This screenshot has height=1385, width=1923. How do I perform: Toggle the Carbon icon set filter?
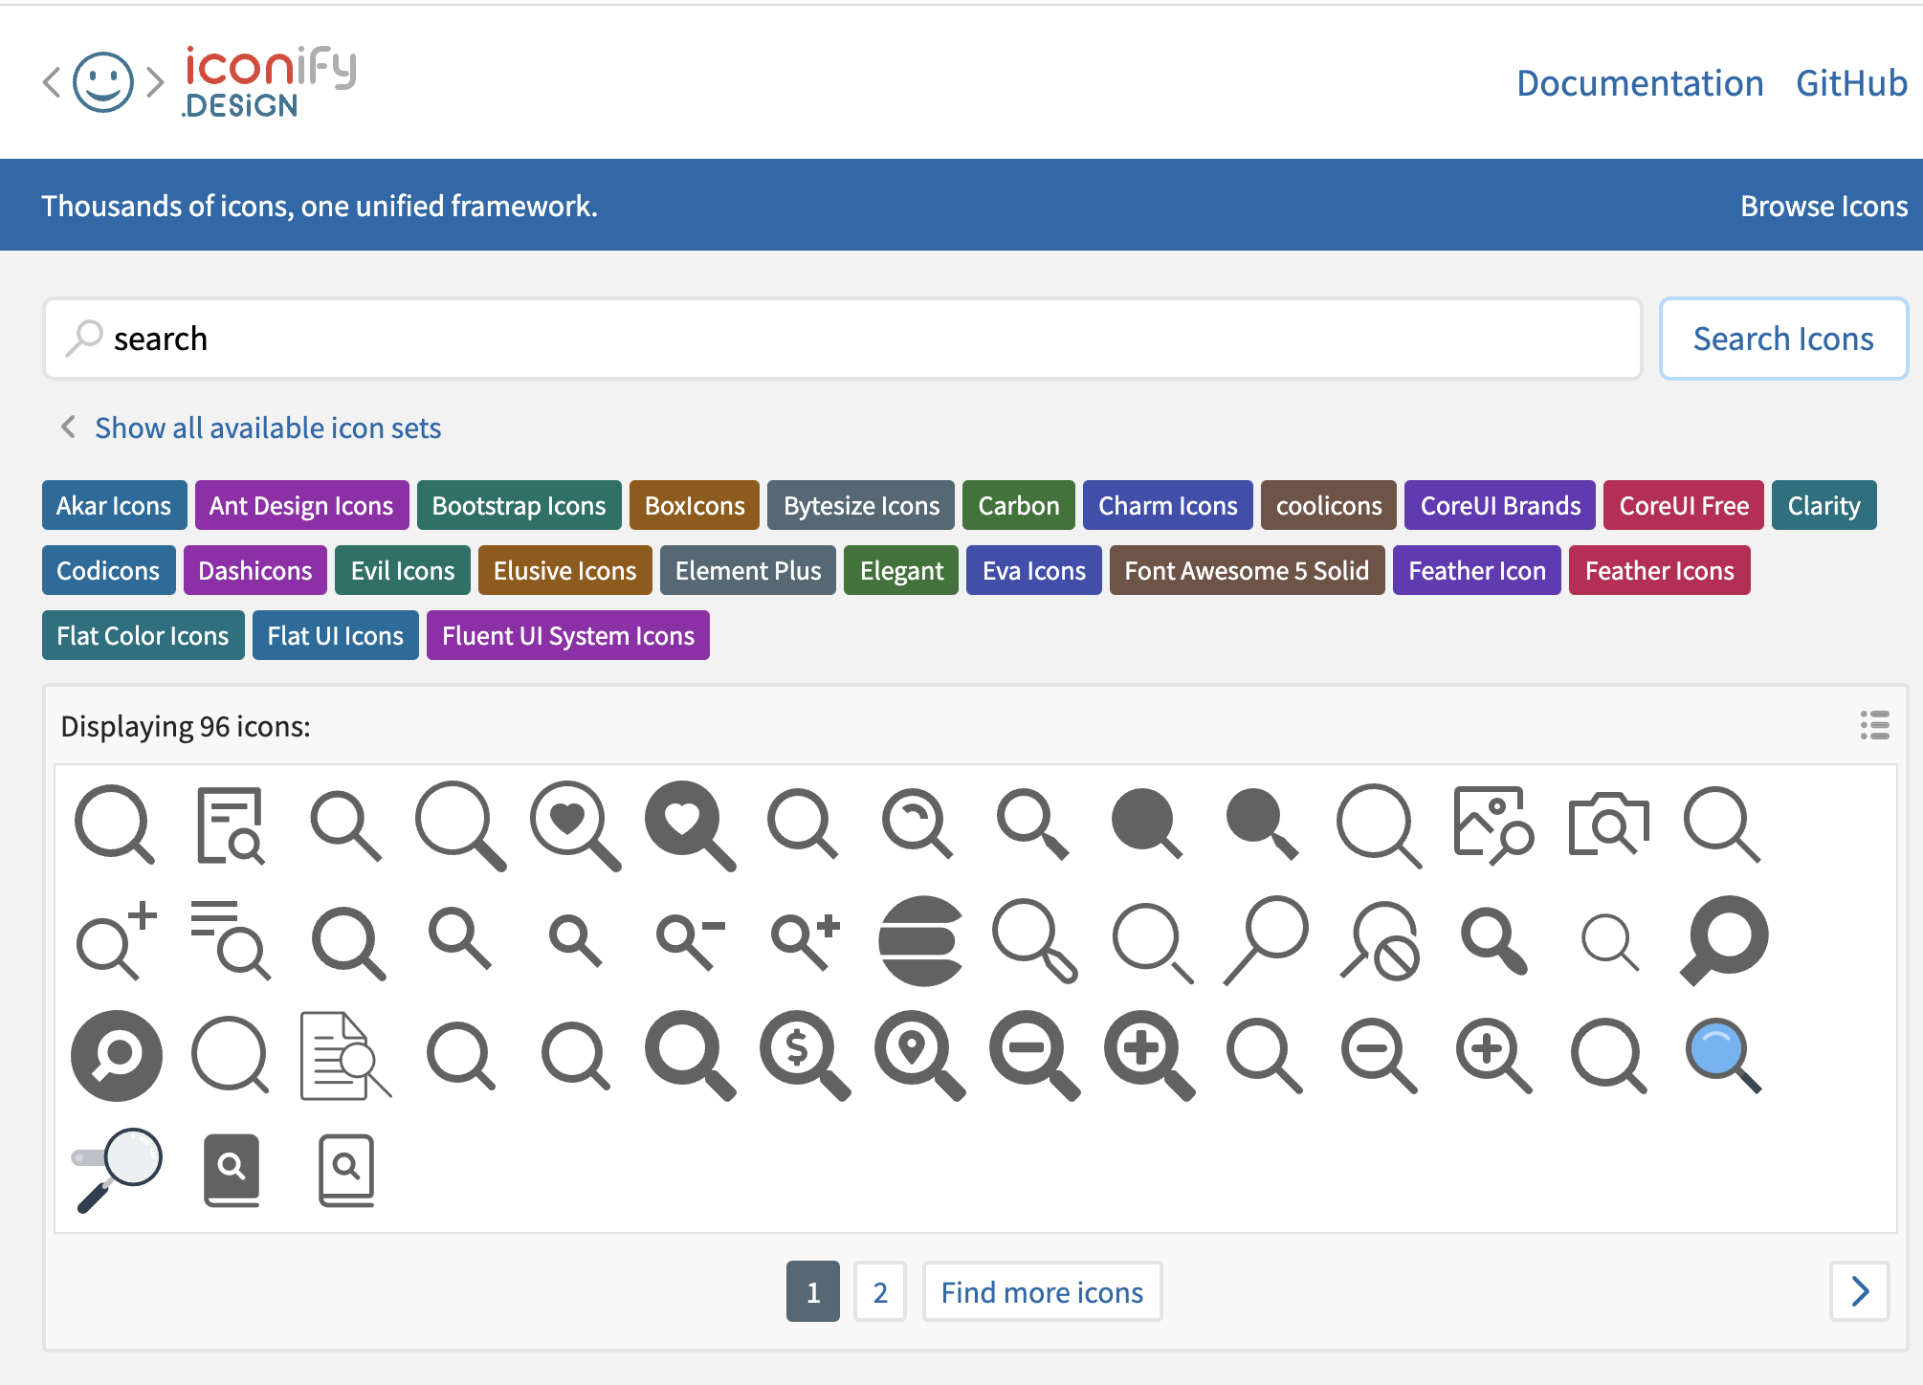pos(1018,505)
